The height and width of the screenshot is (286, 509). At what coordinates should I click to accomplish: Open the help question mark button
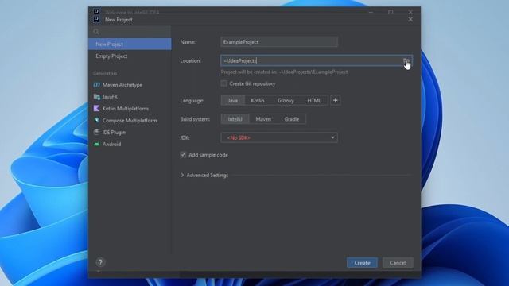[x=100, y=262]
